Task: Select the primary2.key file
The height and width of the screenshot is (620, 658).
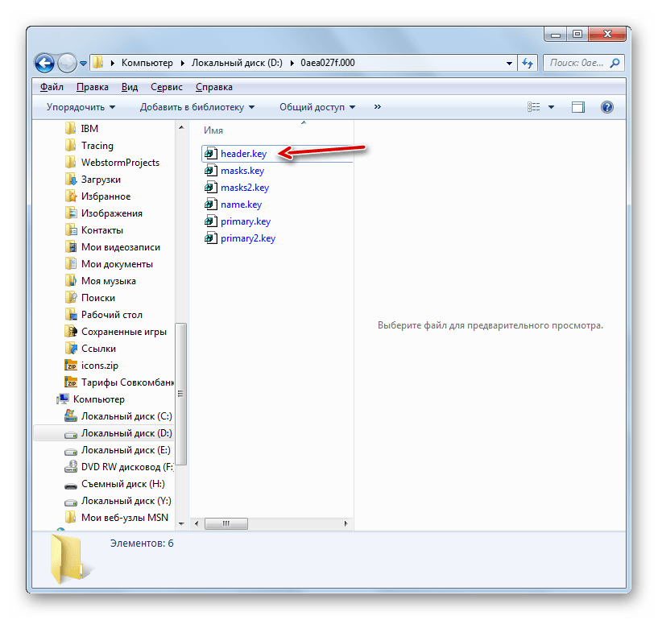Action: click(247, 238)
